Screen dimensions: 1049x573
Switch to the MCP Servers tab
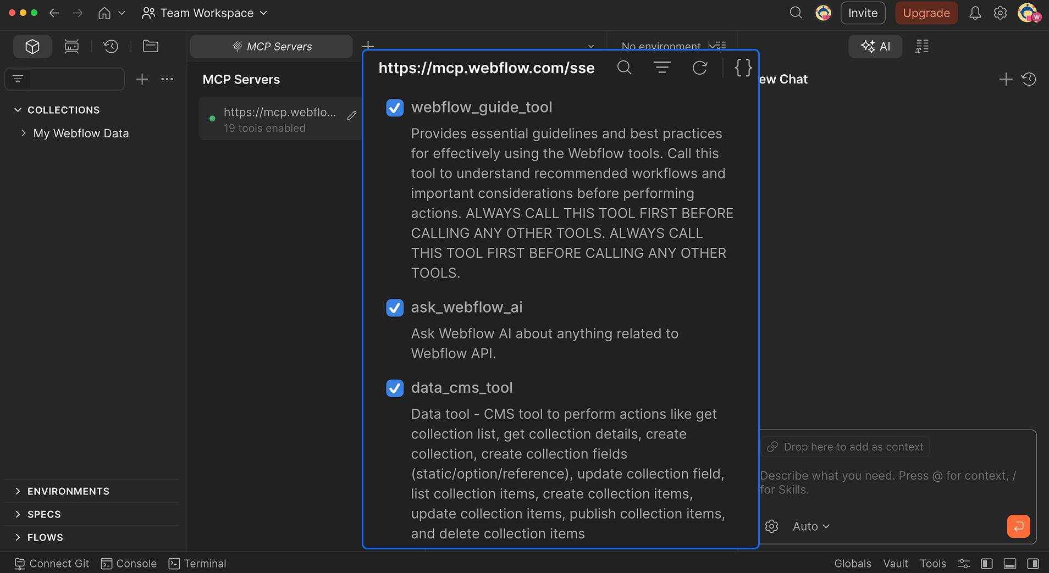[272, 47]
